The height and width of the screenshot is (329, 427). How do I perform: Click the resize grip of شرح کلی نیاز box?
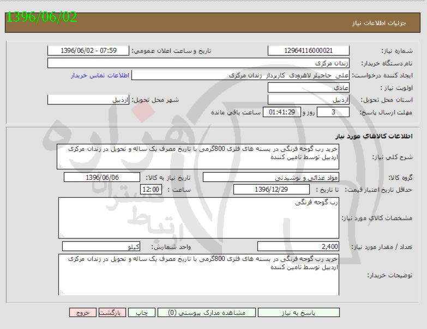tap(61, 166)
